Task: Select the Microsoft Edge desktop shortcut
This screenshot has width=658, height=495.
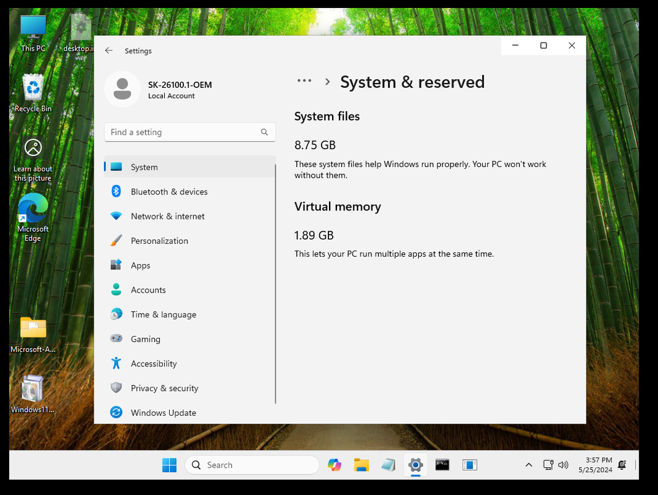Action: (33, 218)
